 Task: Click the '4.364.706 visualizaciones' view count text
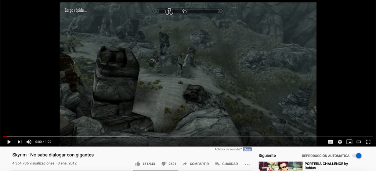[33, 163]
